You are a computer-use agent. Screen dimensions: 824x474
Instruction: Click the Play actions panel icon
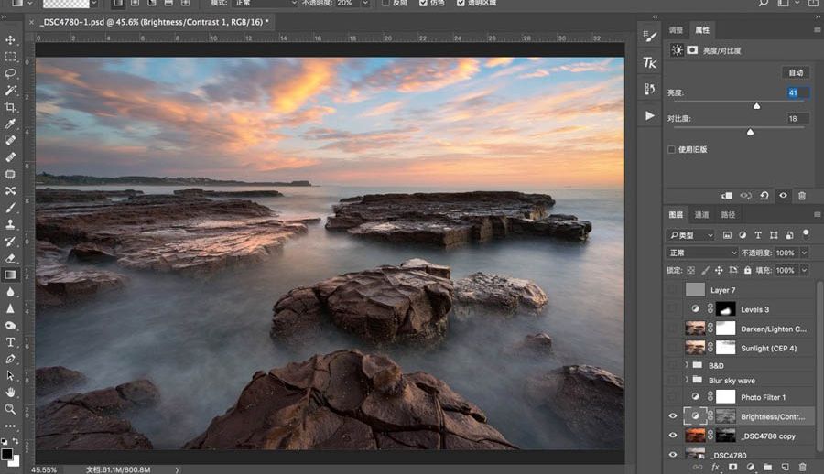(x=649, y=115)
